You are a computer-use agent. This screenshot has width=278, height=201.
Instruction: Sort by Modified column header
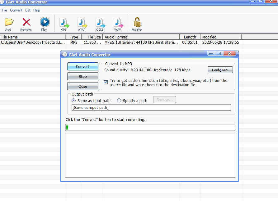click(x=221, y=37)
